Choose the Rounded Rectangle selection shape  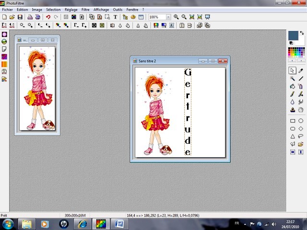(x=293, y=128)
